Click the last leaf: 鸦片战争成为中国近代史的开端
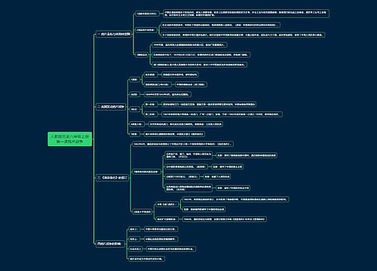Viewport: 377px width, 271px height. (147, 259)
